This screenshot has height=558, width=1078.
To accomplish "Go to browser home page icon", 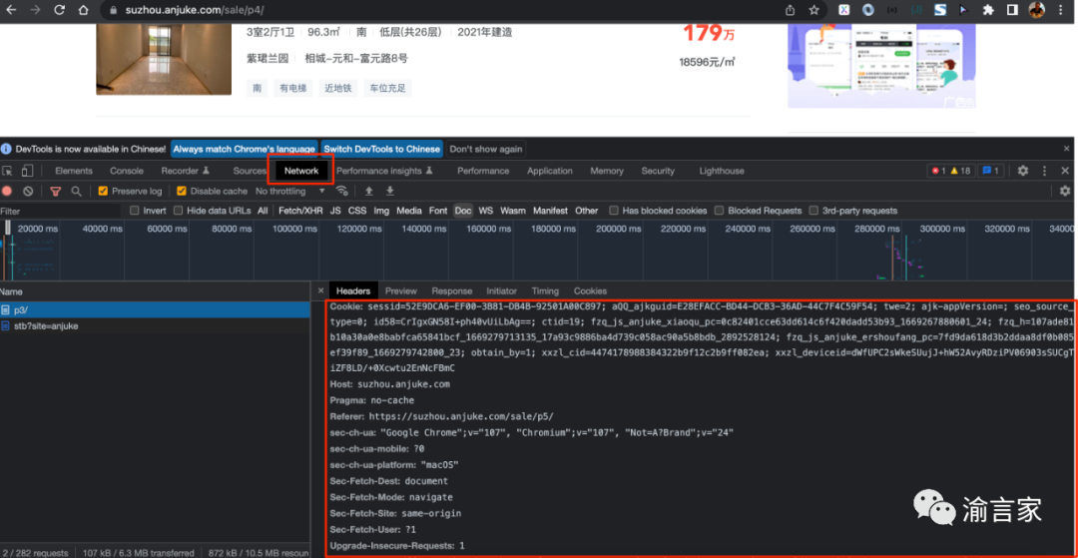I will tap(83, 10).
